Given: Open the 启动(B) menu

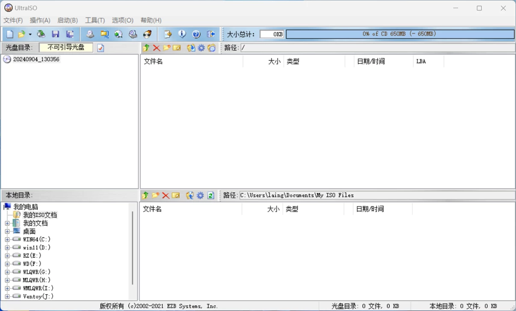Looking at the screenshot, I should coord(68,20).
